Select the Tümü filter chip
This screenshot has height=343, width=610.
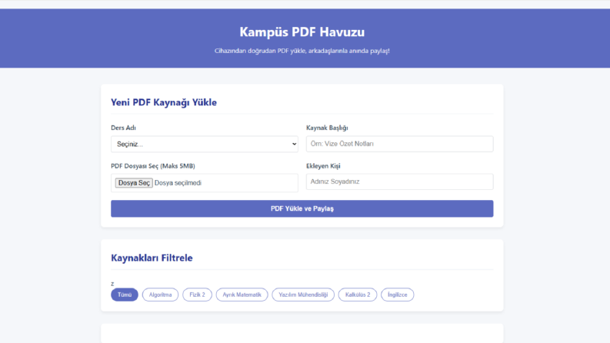(x=125, y=295)
